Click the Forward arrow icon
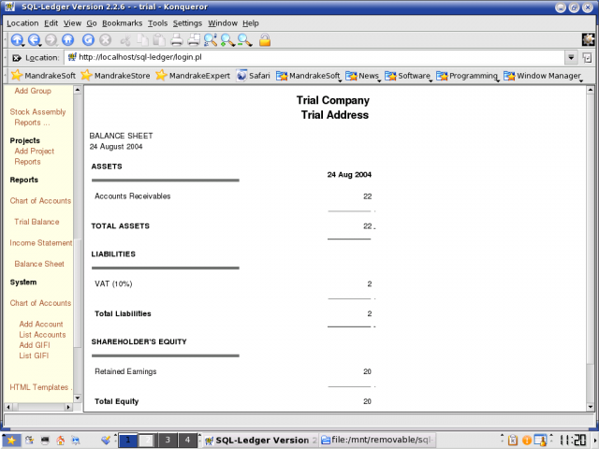The height and width of the screenshot is (449, 599). point(51,39)
